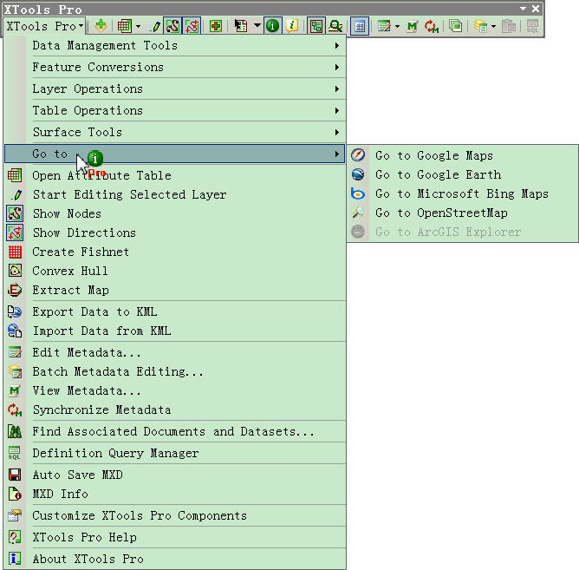Open the Surface Tools submenu

click(175, 132)
